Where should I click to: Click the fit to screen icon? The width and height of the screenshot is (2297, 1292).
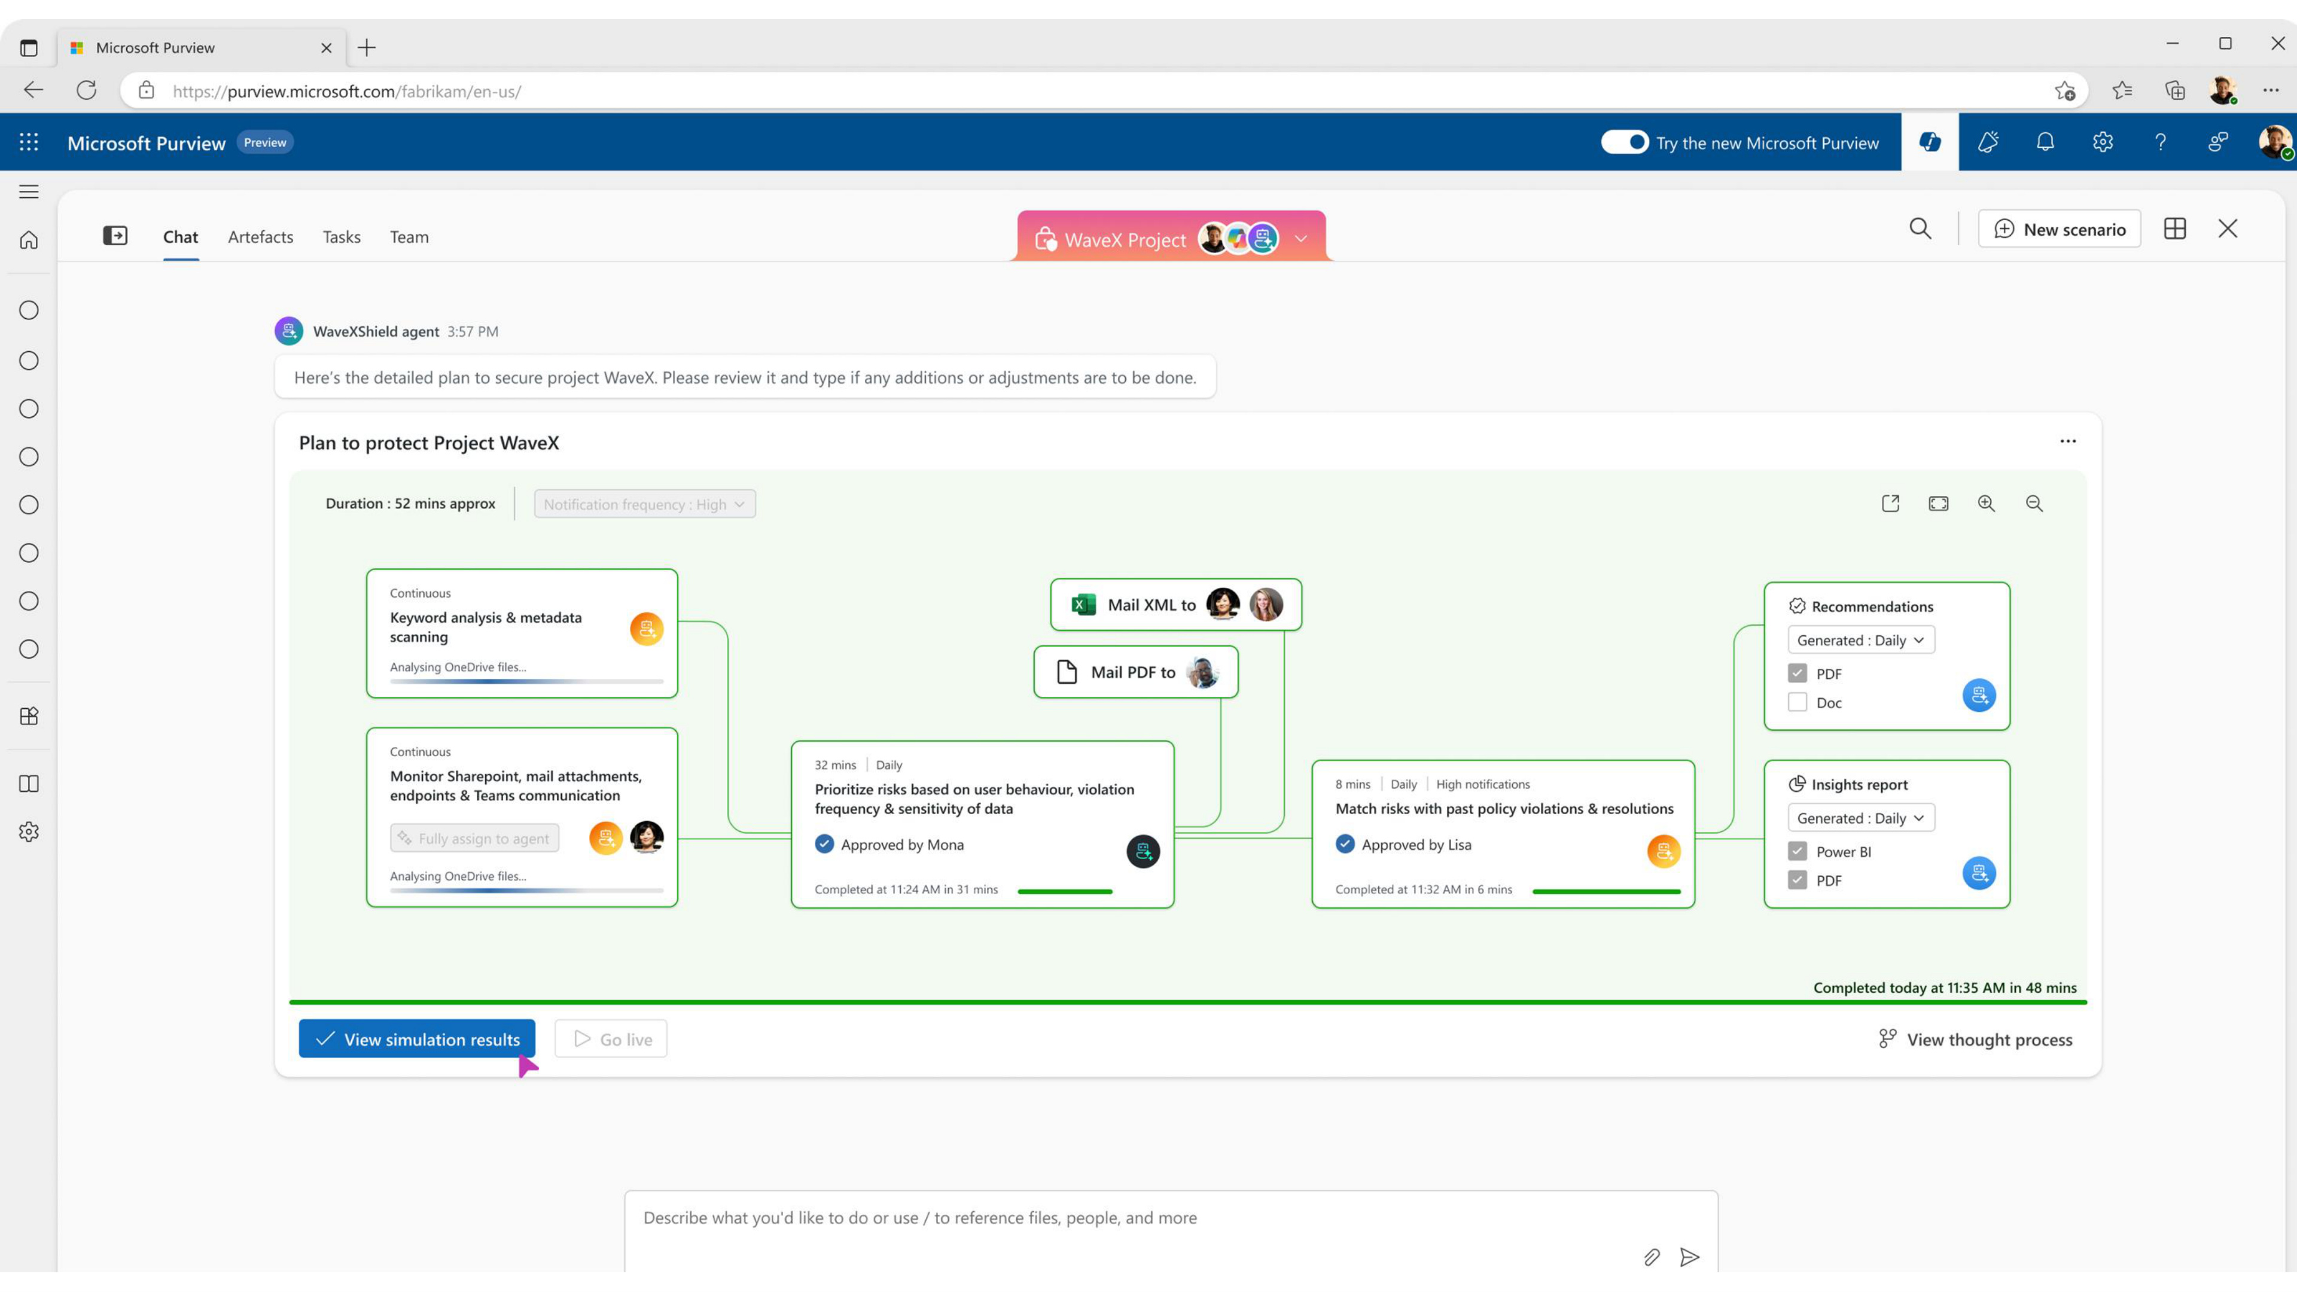pos(1939,504)
